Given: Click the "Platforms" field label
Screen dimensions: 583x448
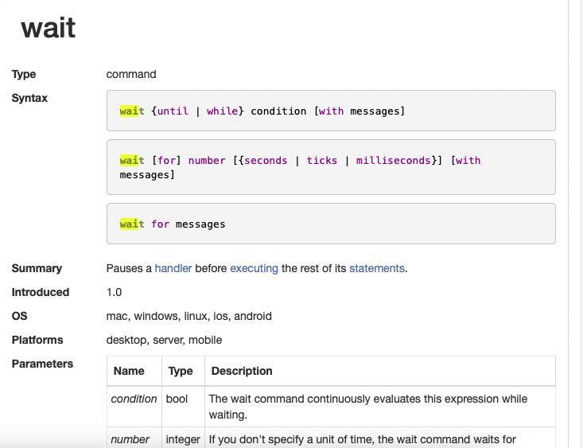Looking at the screenshot, I should click(37, 340).
